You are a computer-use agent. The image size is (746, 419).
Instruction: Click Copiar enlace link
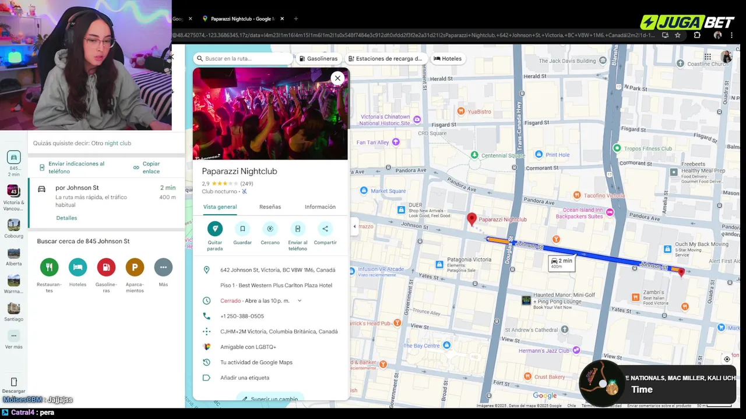click(146, 168)
